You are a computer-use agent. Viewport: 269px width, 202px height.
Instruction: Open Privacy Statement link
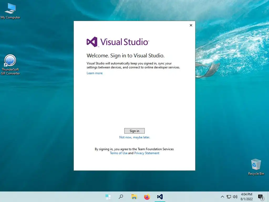tap(147, 153)
